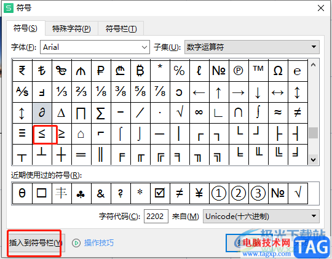Select the infinity ∞ symbol
Screen dimensions: 332x259
(199, 113)
